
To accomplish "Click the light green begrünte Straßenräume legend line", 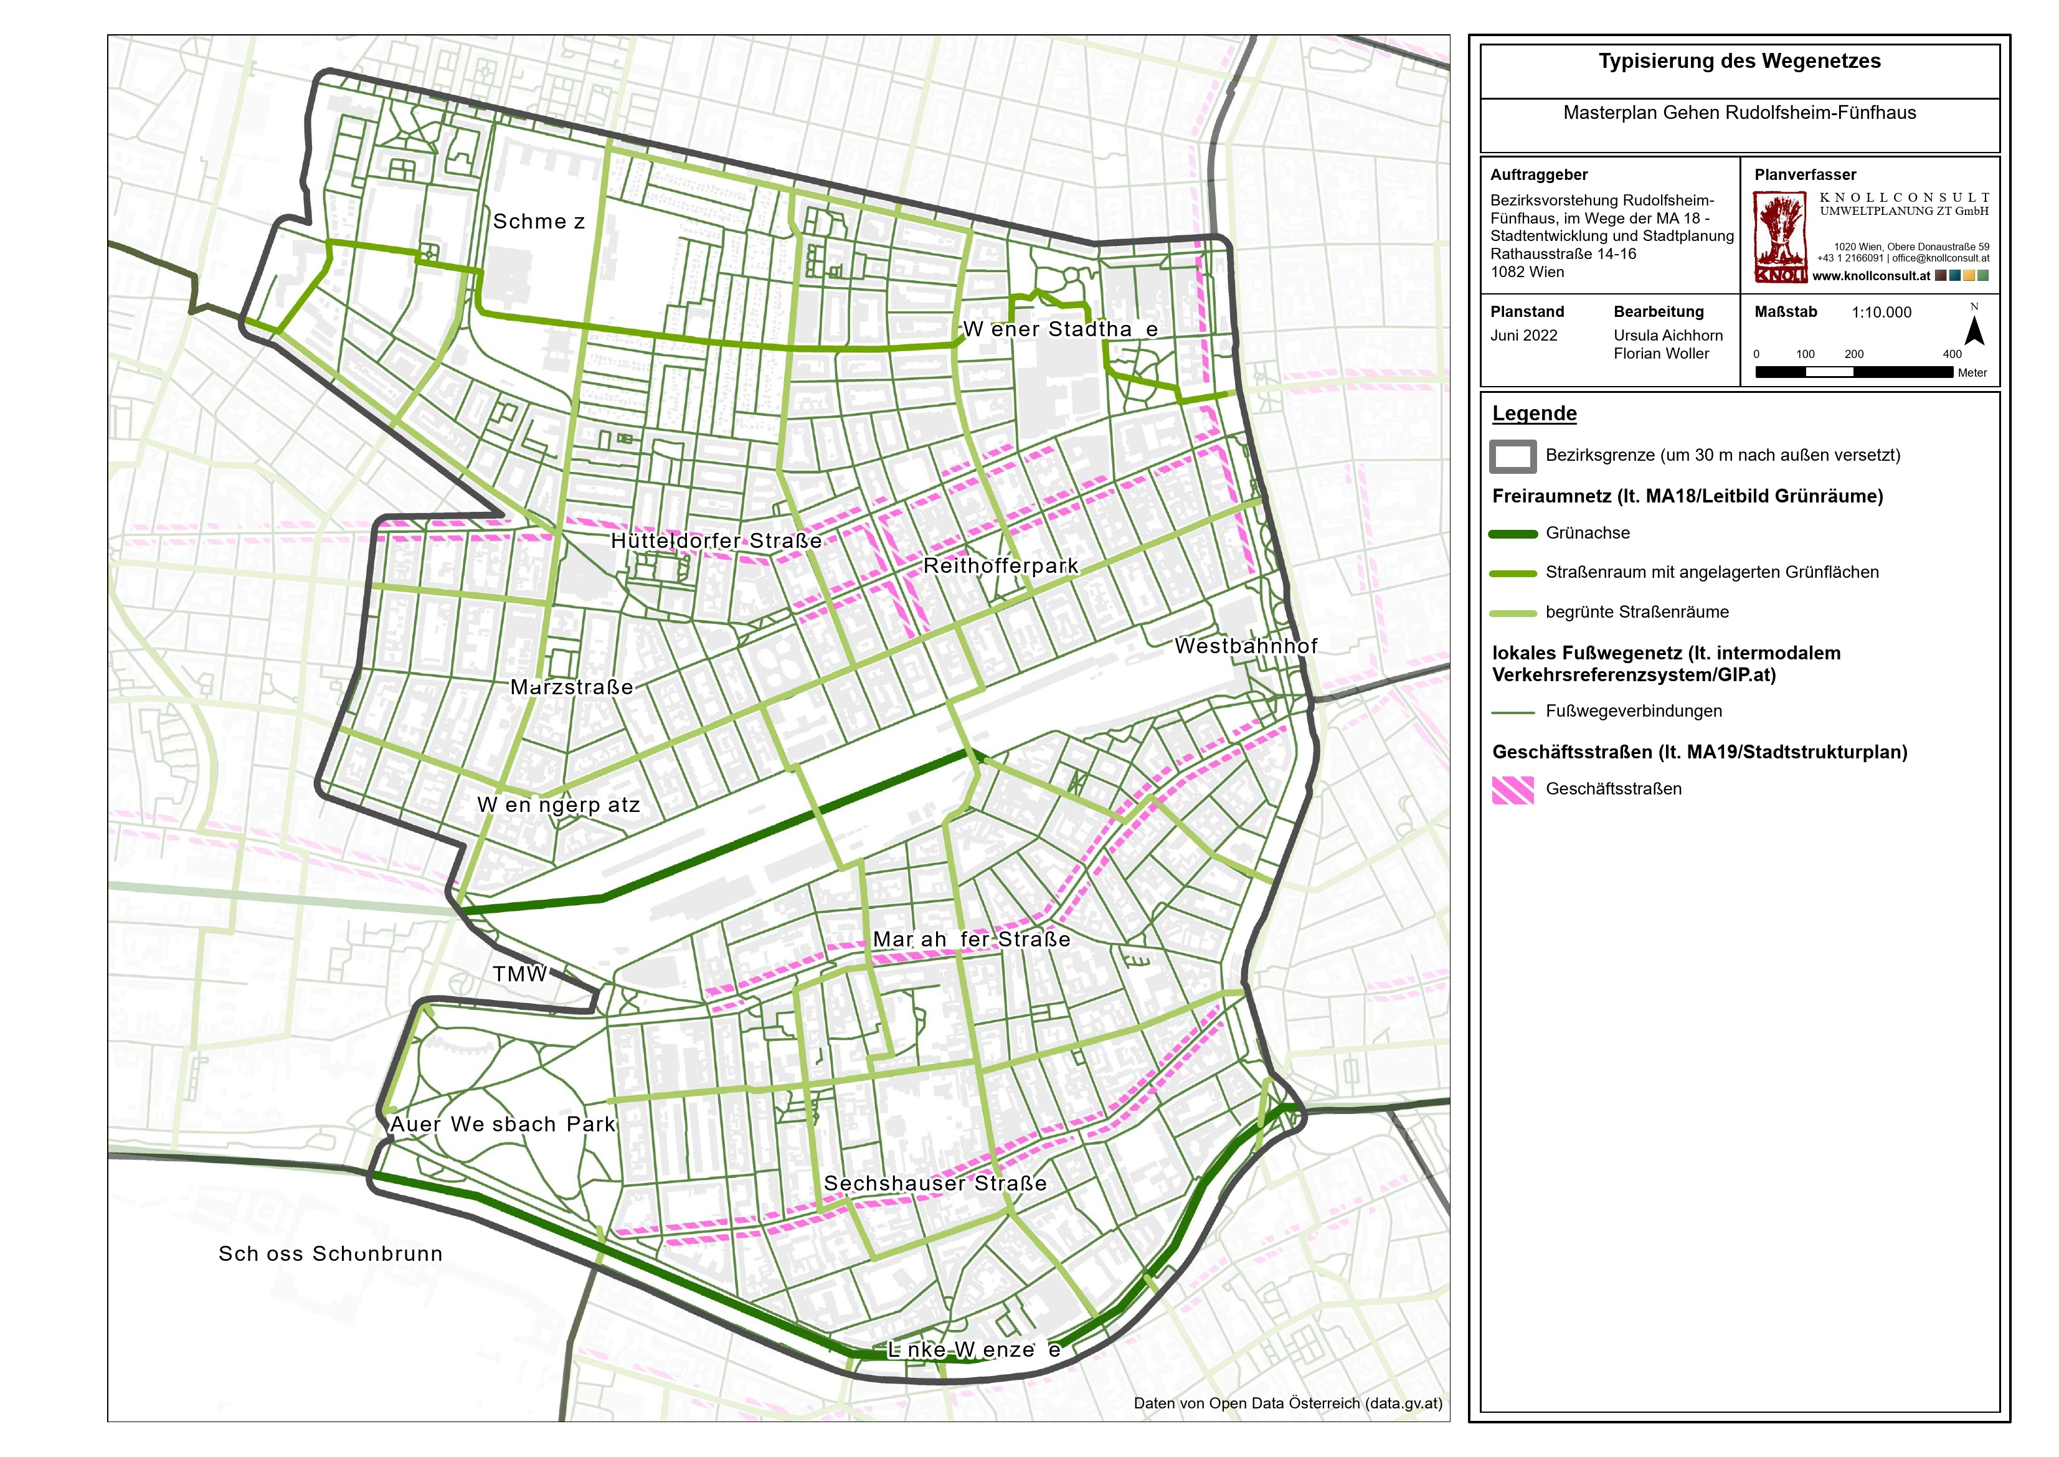I will (1513, 614).
